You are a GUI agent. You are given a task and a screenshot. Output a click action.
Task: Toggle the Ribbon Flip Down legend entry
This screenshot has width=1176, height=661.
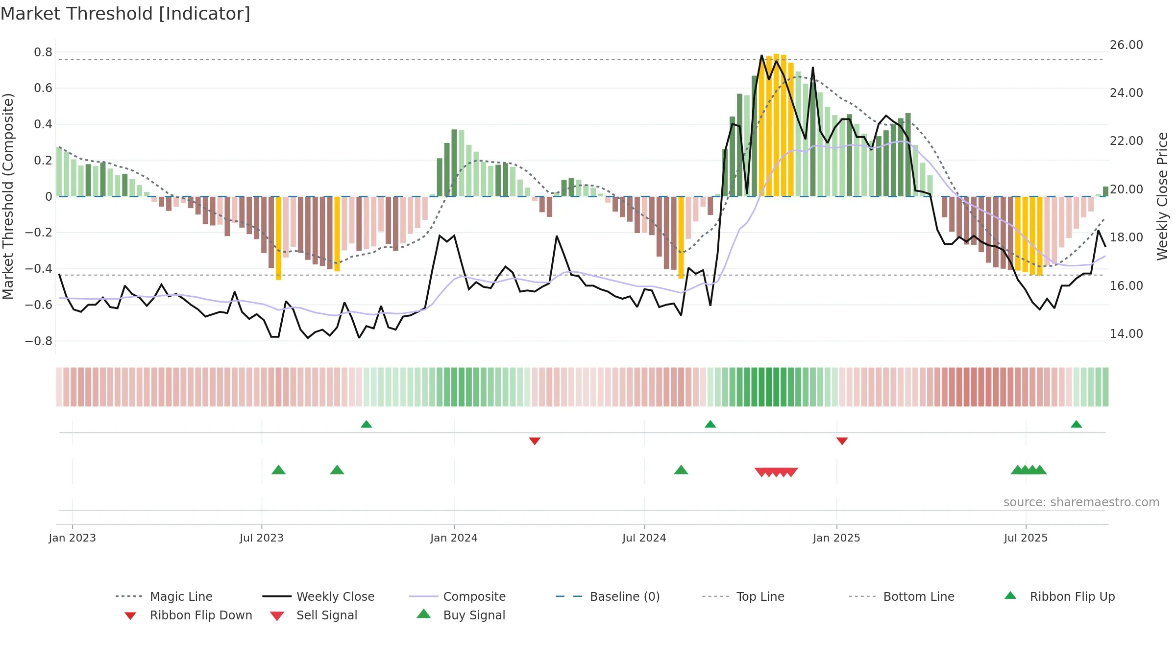[187, 615]
